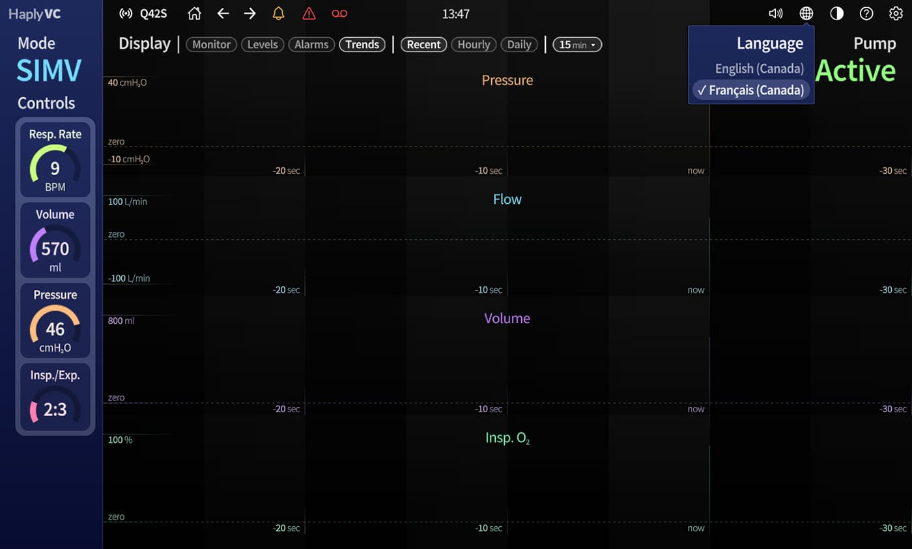Open the Alarms display tab

click(x=311, y=44)
